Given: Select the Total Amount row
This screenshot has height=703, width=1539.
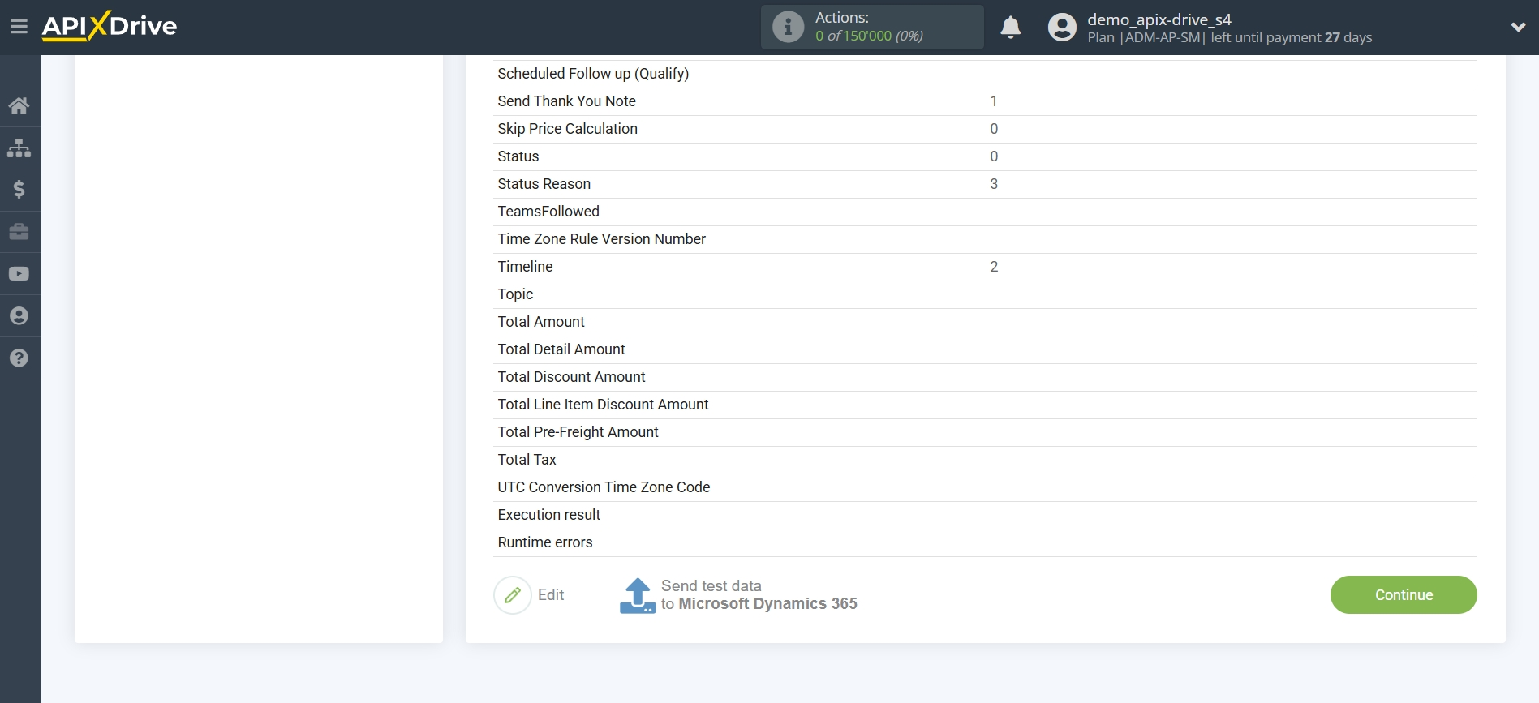Looking at the screenshot, I should [985, 322].
